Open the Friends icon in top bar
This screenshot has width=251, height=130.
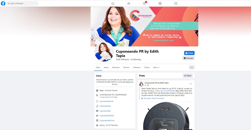[129, 3]
